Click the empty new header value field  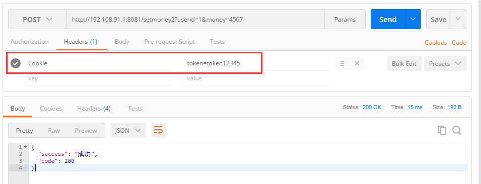tap(257, 78)
